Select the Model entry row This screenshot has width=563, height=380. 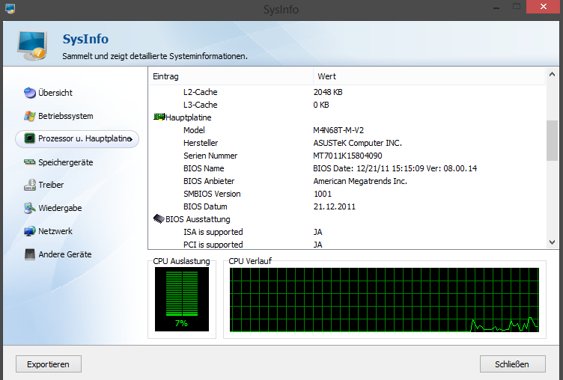click(347, 130)
